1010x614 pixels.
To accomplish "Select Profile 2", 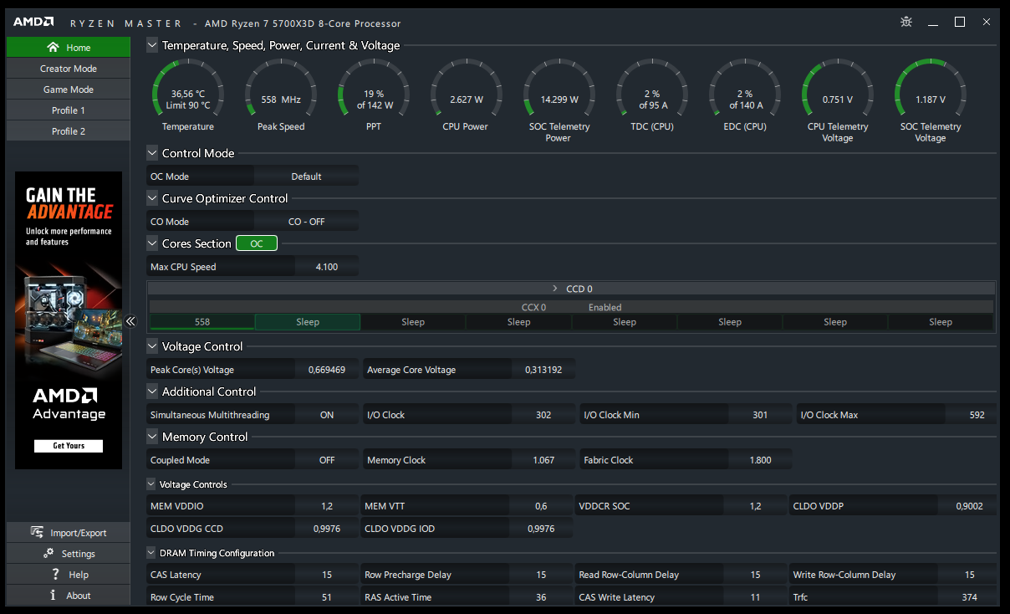I will [69, 131].
